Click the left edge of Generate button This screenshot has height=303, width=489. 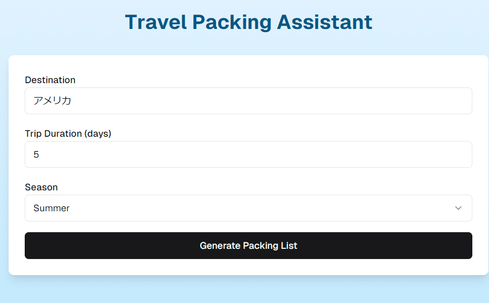[x=33, y=246]
